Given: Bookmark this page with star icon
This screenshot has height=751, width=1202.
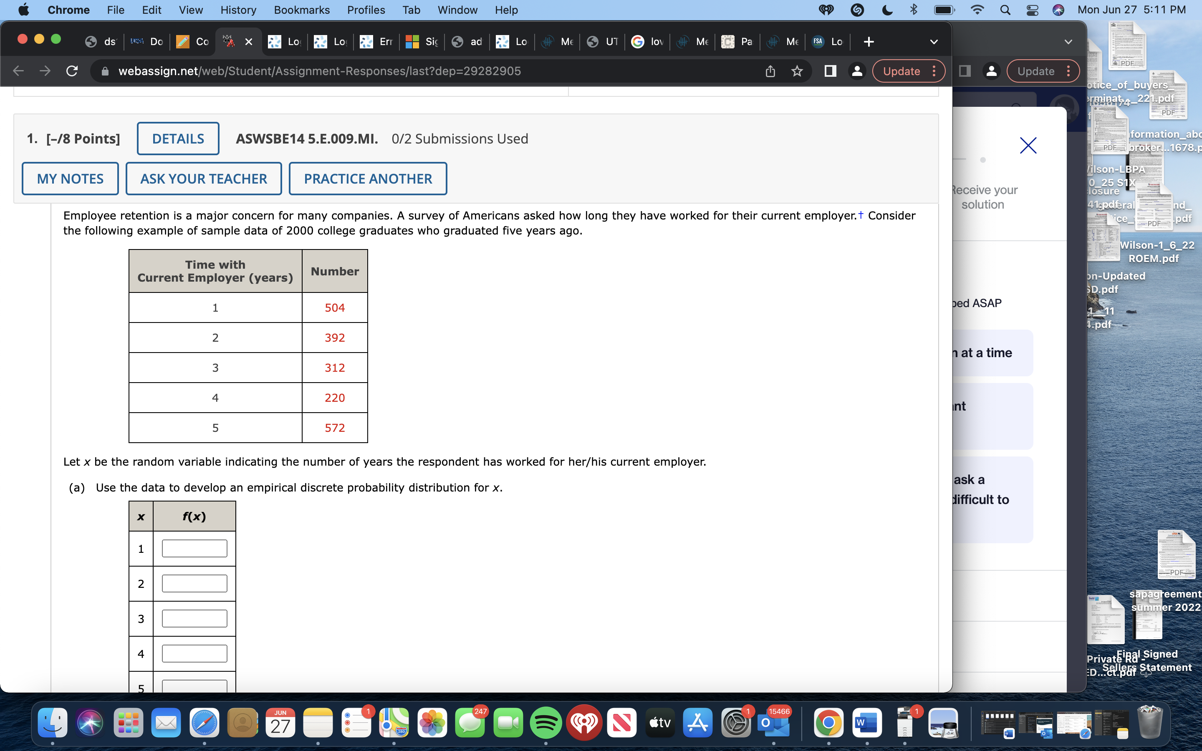Looking at the screenshot, I should [797, 71].
